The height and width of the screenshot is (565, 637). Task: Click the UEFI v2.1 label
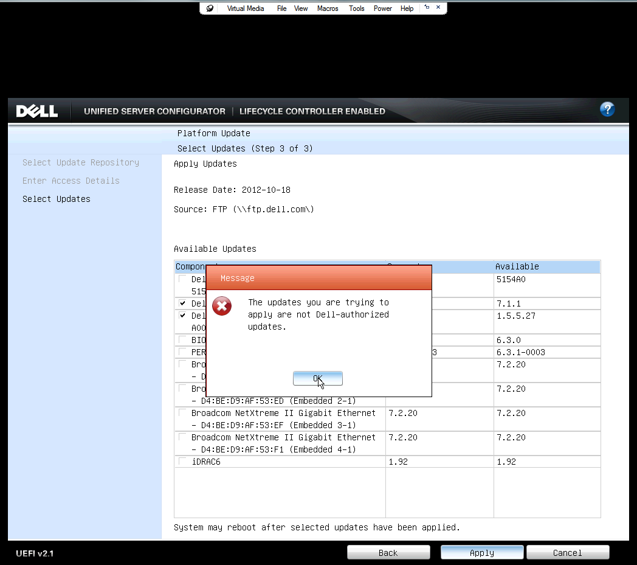[35, 553]
